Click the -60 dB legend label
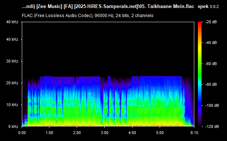This screenshot has width=227, height=141. [211, 64]
